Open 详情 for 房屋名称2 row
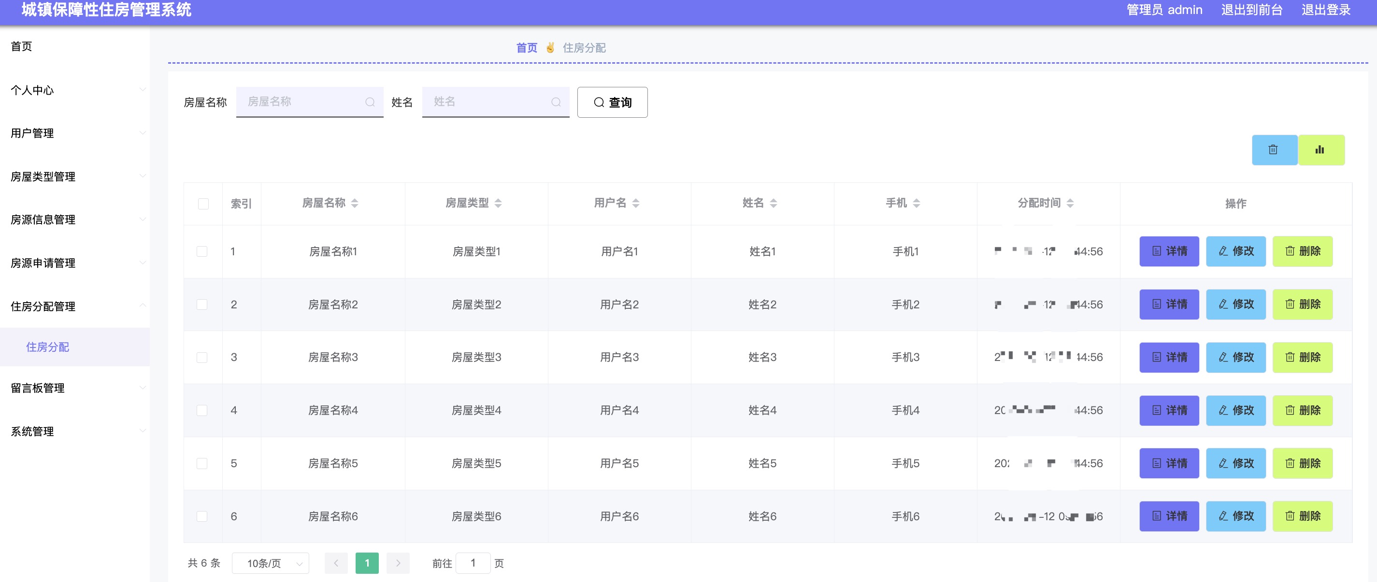Screen dimensions: 1377x582 tap(1169, 305)
